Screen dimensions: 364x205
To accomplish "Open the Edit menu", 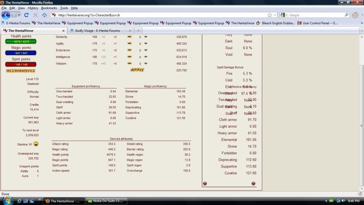I will (12, 8).
